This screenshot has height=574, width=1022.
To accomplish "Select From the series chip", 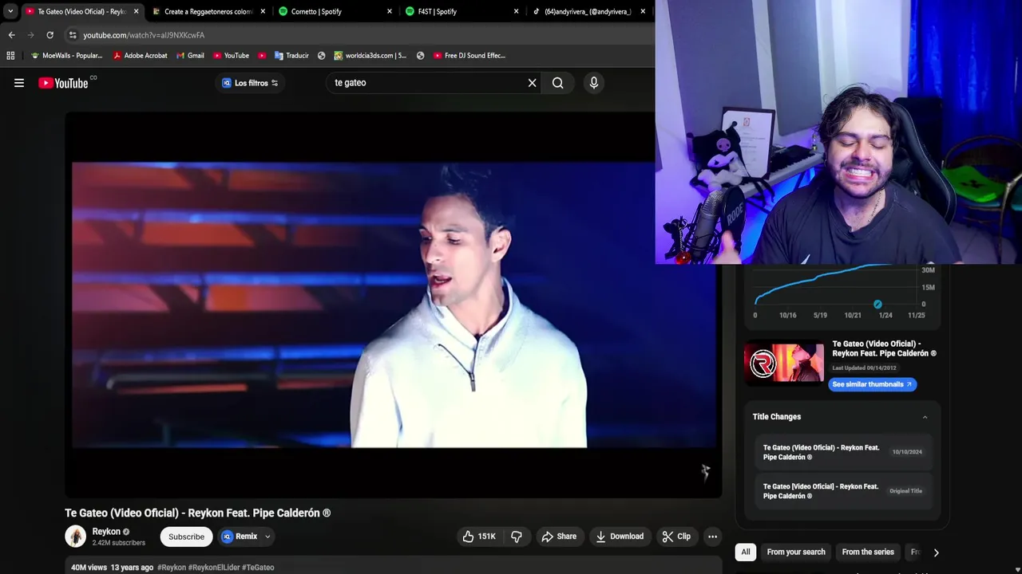I will [868, 552].
